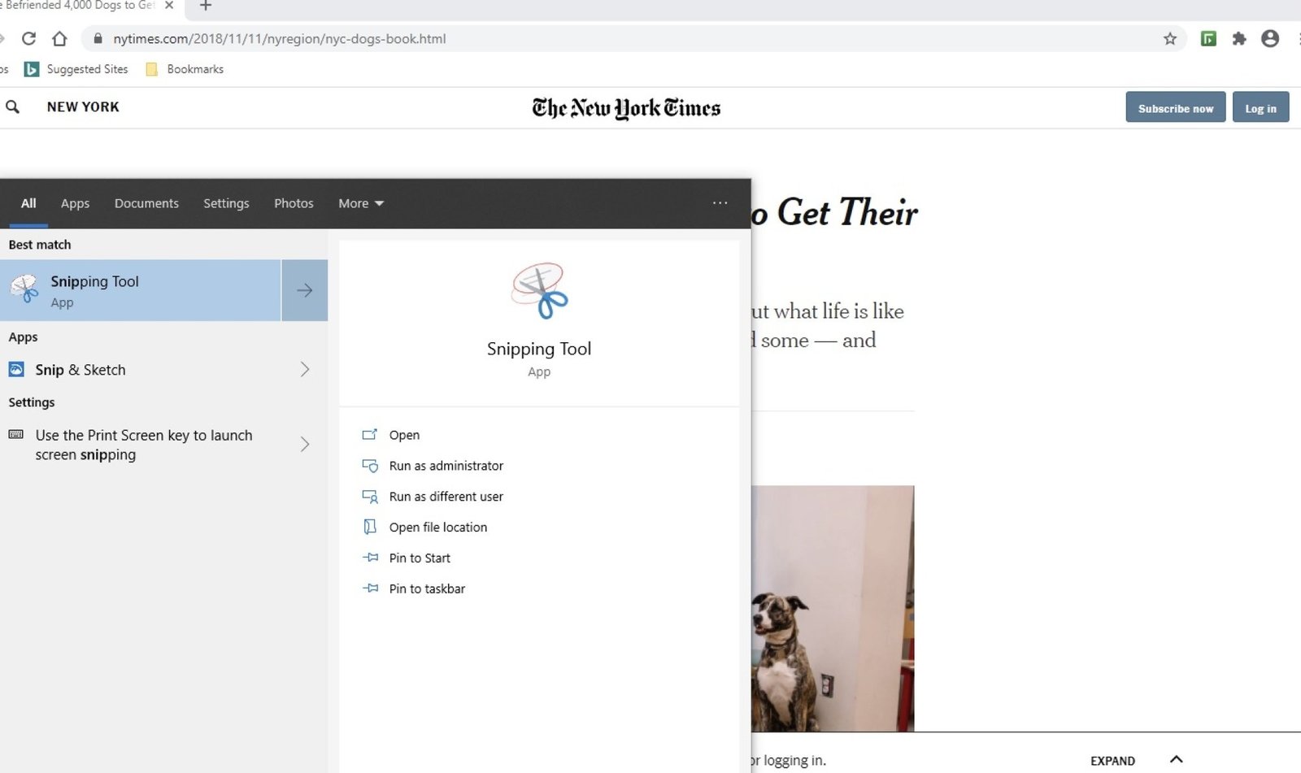Click the large Snipping Tool scissors icon

click(x=539, y=290)
